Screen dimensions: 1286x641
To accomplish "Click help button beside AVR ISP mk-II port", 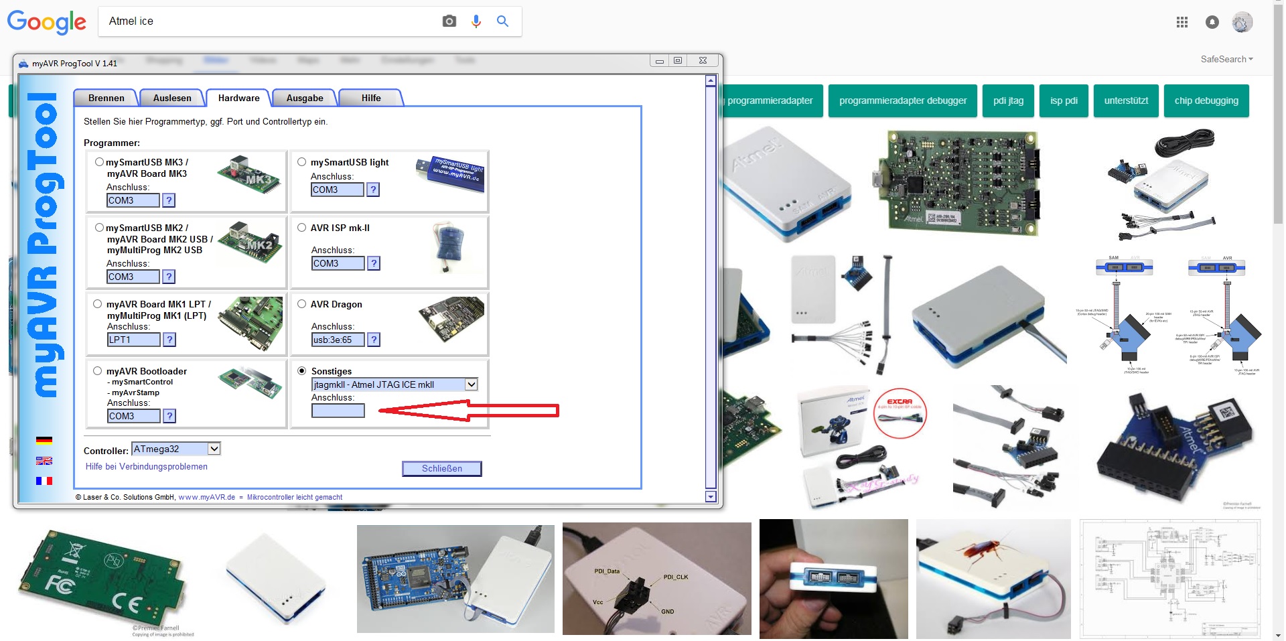I will [x=374, y=263].
